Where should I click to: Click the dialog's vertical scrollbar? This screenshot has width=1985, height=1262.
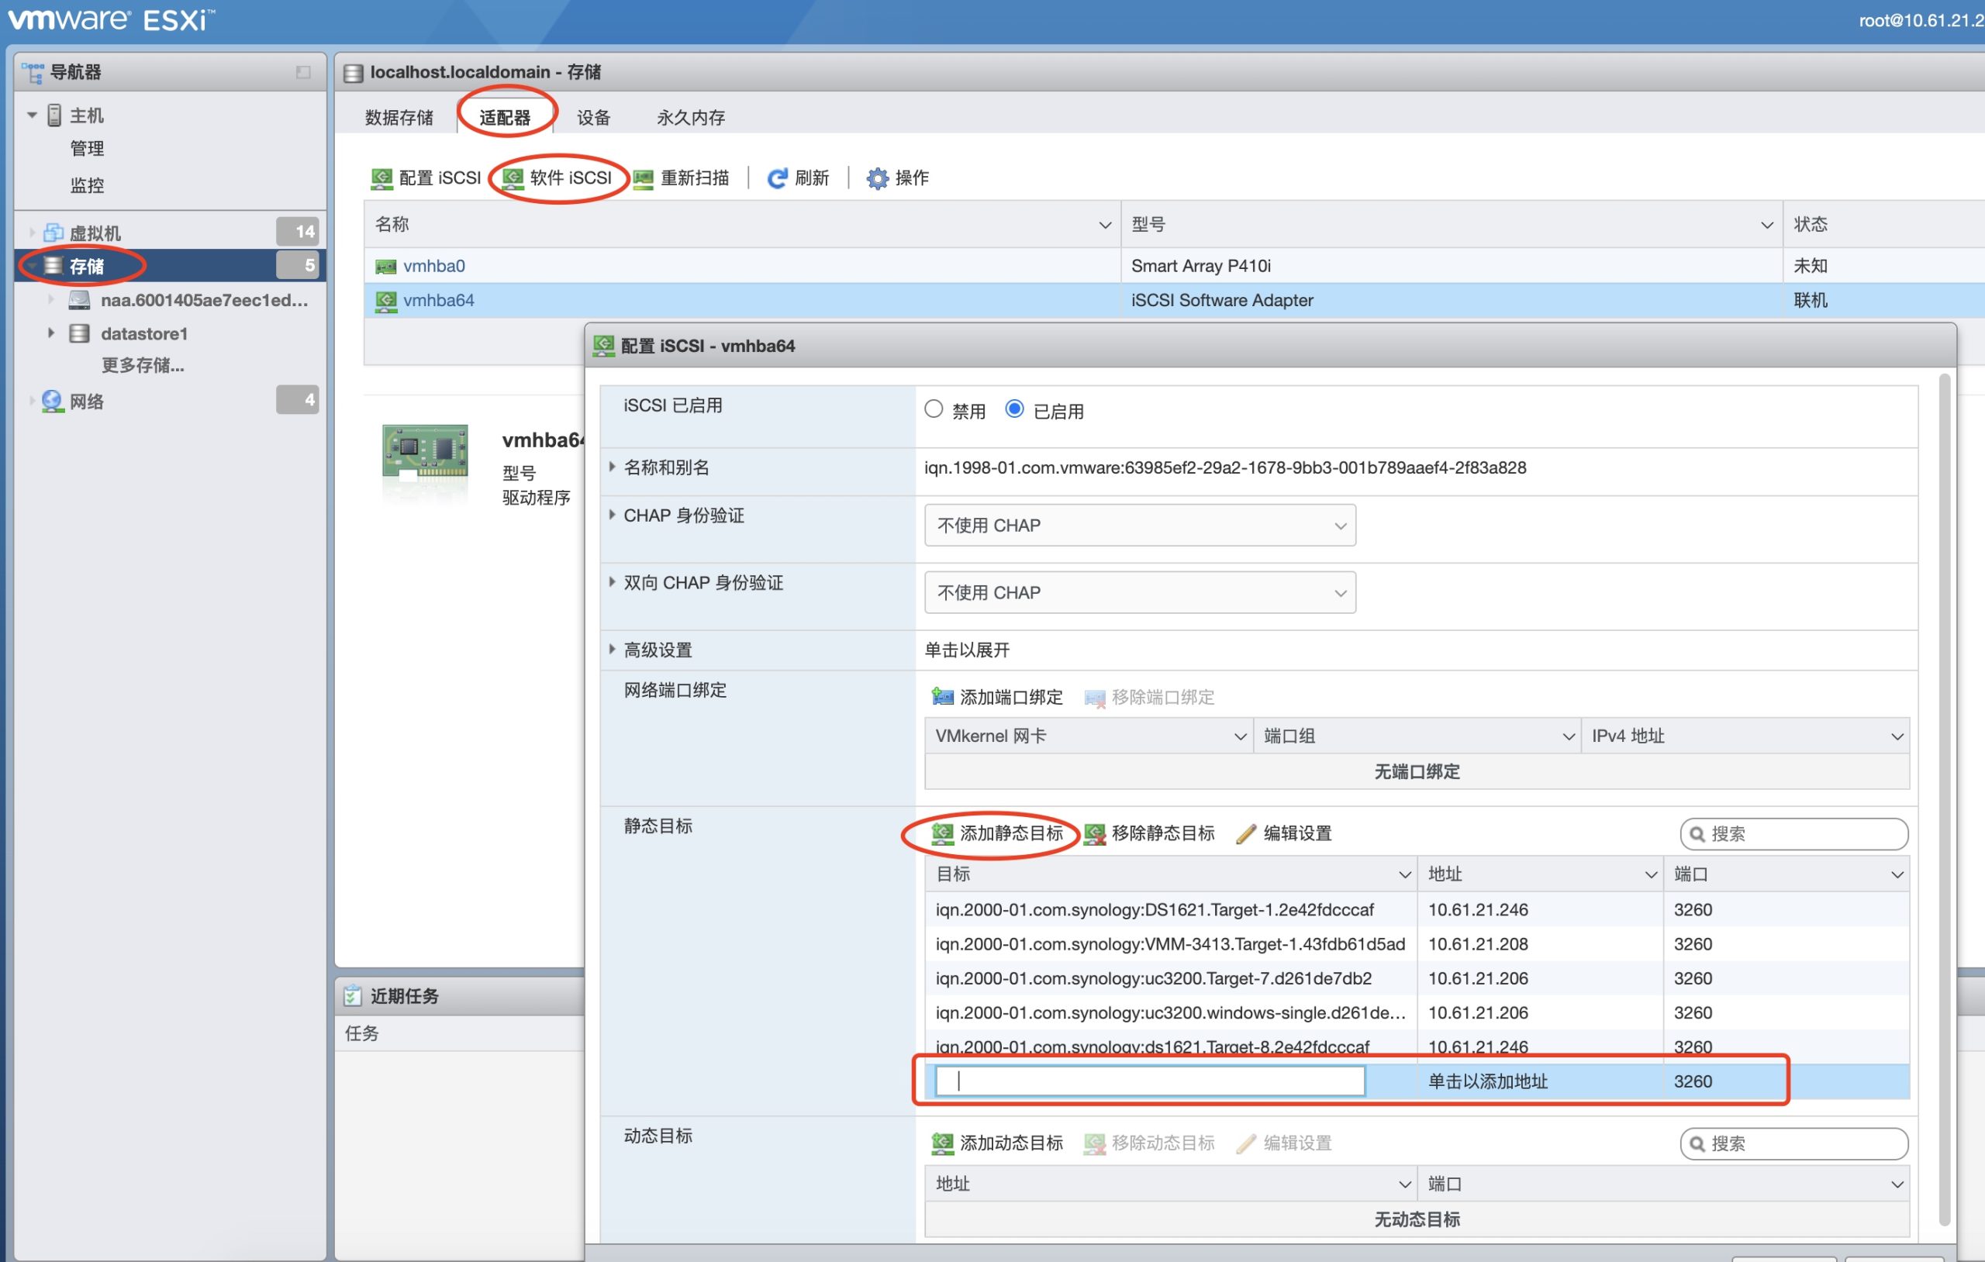coord(1944,799)
